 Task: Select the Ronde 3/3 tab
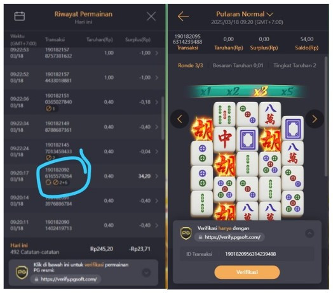pos(190,65)
